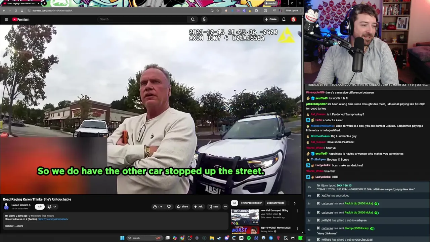Screen dimensions: 430x242
Task: Click into the YouTube search field
Action: 143,19
